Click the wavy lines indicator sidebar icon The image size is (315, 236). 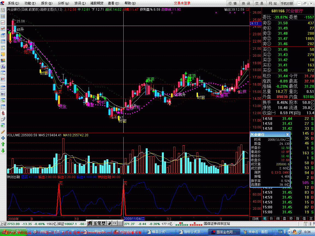[x=3, y=88]
